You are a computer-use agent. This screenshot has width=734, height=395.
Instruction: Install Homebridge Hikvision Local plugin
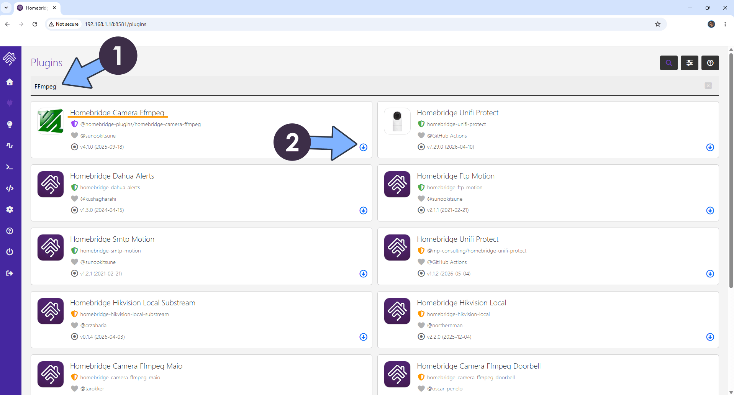click(x=710, y=337)
